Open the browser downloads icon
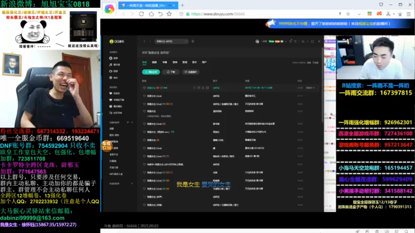Viewport: 415px width, 233px height. click(400, 14)
